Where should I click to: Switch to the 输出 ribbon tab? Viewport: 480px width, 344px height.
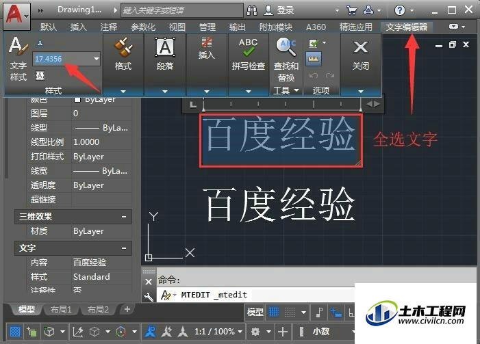click(x=237, y=27)
